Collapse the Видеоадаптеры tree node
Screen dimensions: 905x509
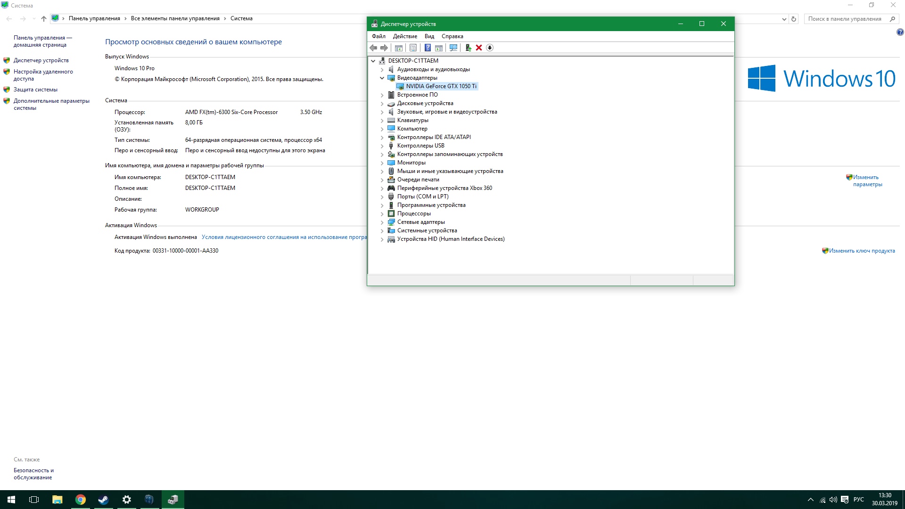(382, 78)
